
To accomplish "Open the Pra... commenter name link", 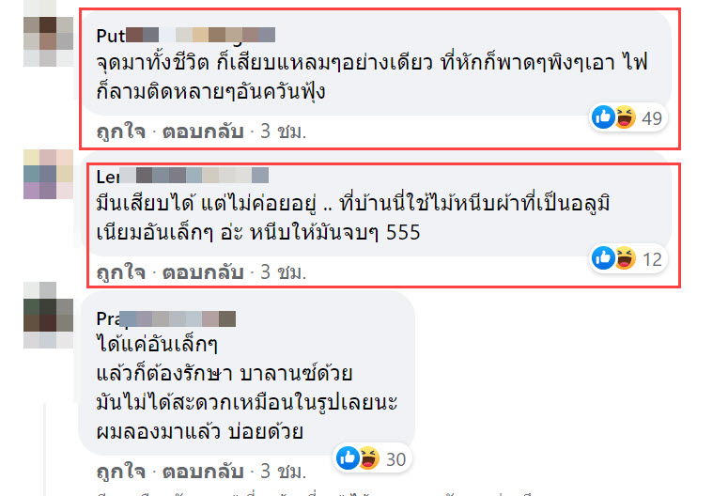I will (166, 318).
